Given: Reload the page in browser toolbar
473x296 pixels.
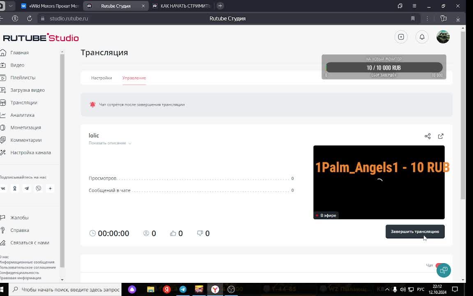Looking at the screenshot, I should point(29,18).
